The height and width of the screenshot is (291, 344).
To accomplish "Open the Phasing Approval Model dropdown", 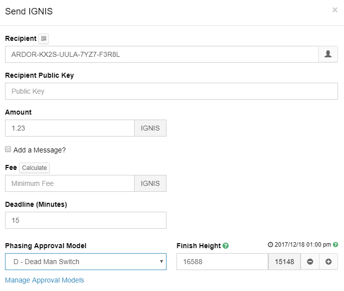I will [86, 262].
